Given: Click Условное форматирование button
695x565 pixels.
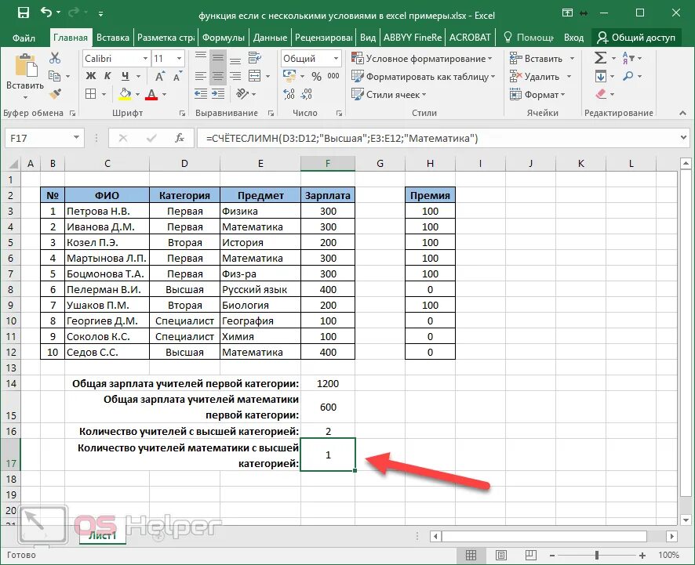Looking at the screenshot, I should tap(421, 59).
